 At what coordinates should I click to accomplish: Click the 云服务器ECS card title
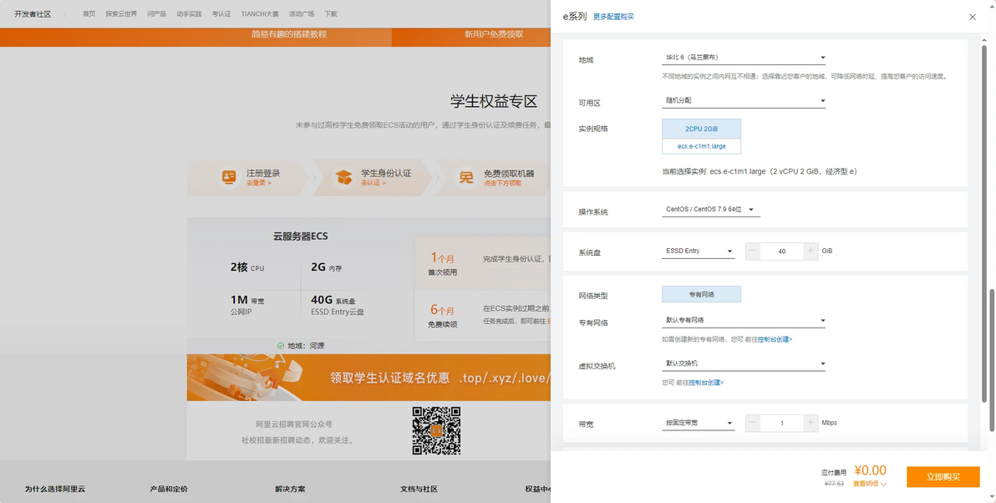pyautogui.click(x=301, y=236)
